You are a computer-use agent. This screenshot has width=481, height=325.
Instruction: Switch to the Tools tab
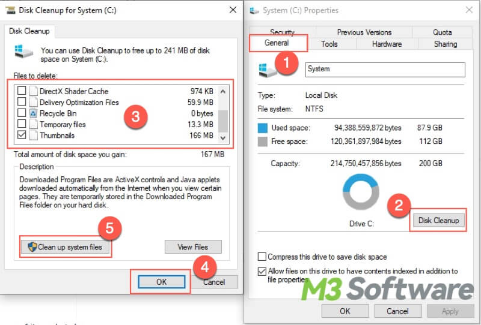[329, 44]
